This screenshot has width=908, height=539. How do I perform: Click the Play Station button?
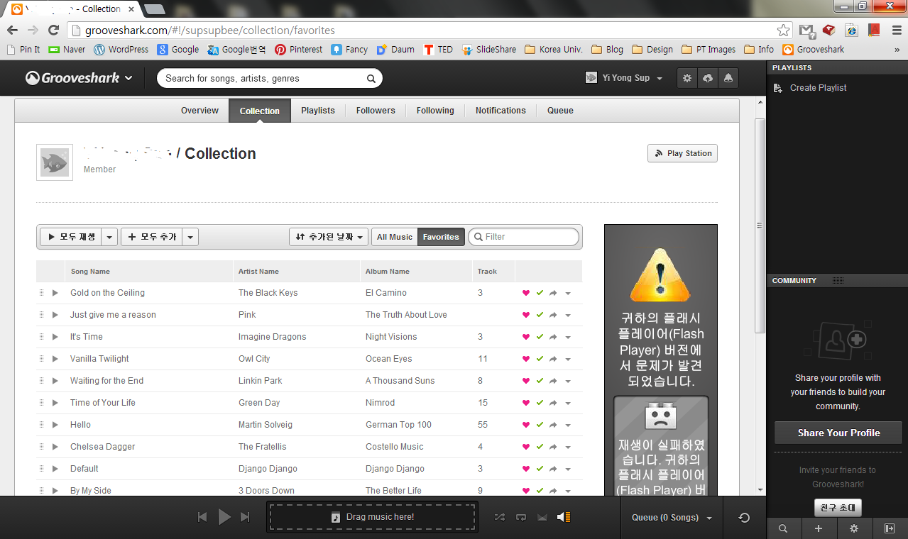(682, 153)
